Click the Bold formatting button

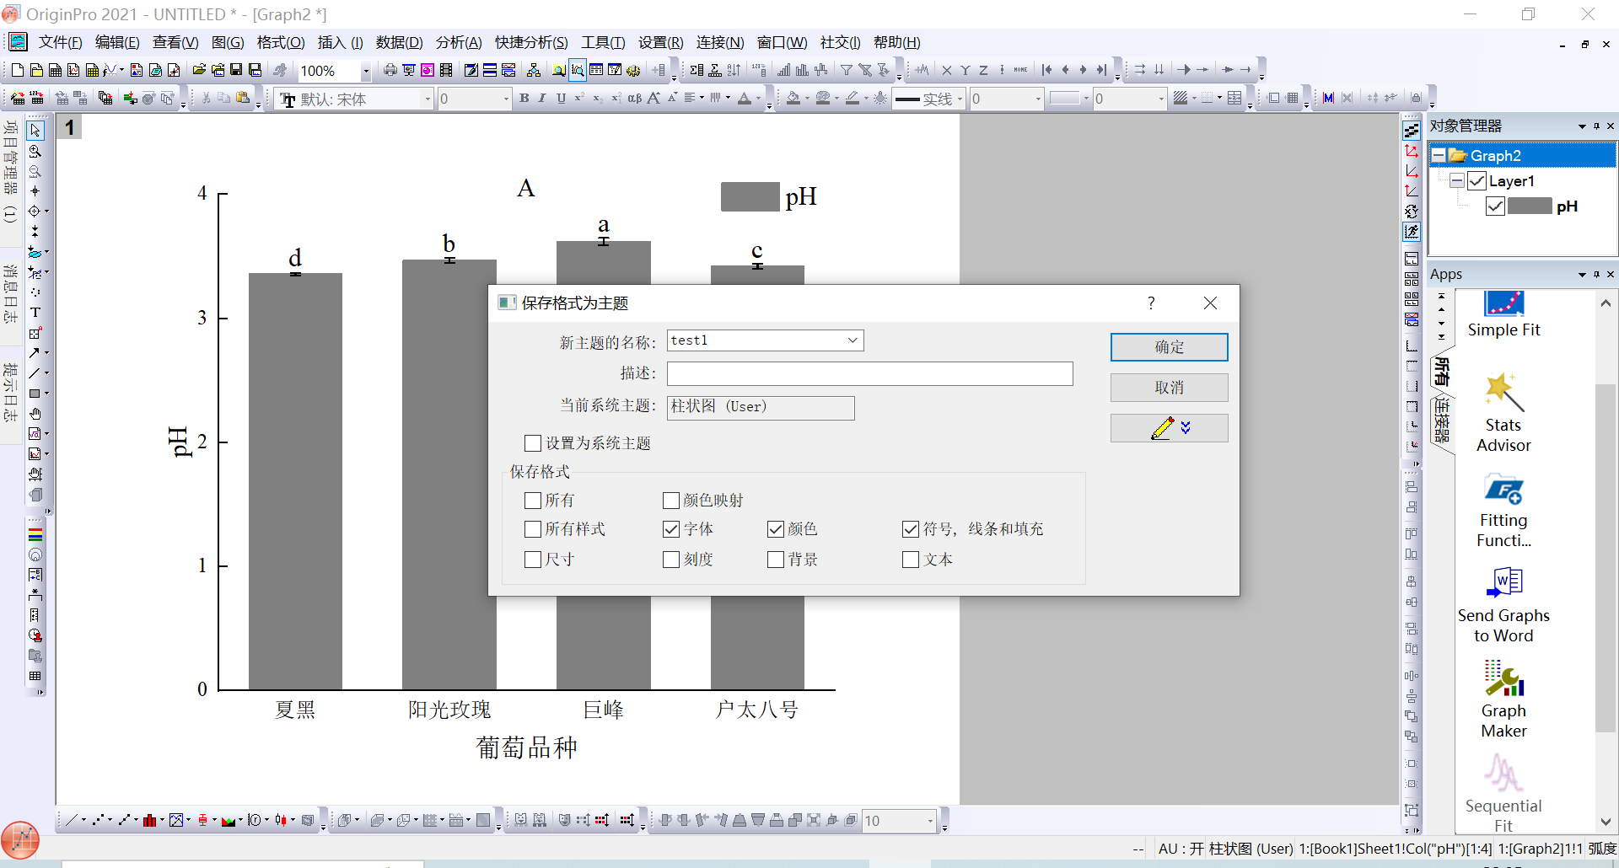(524, 99)
